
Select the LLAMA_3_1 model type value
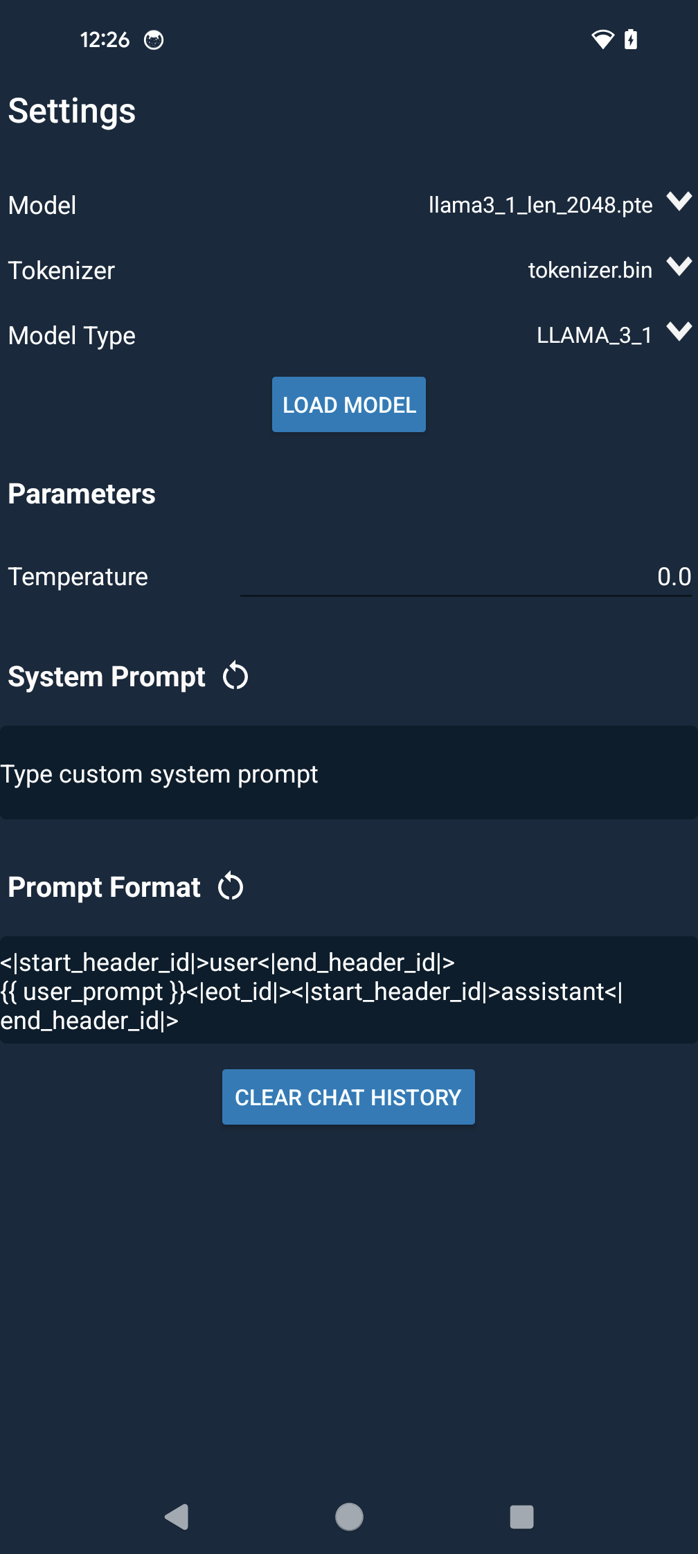pyautogui.click(x=594, y=335)
